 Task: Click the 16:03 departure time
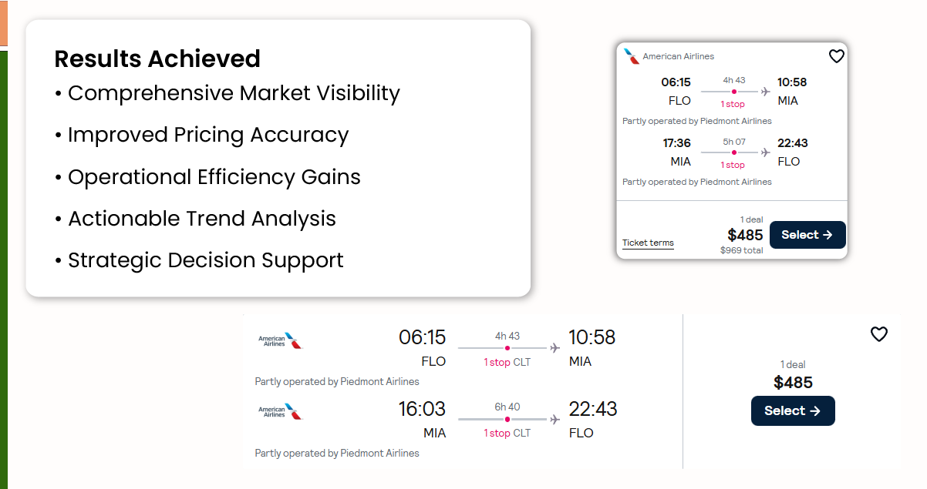(x=422, y=409)
